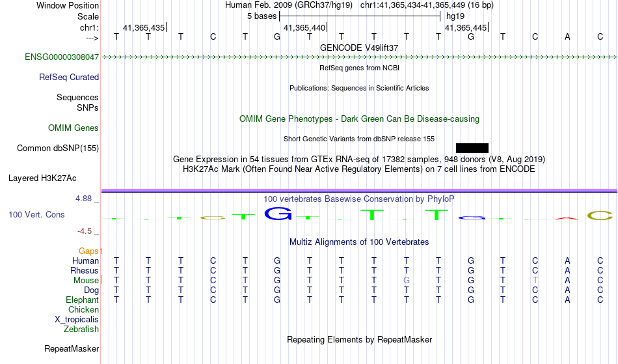Click the Chicken species label
This screenshot has width=618, height=364.
83,310
